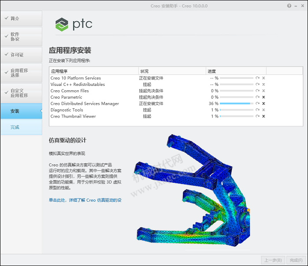Open the 自定义应用程序 step
The height and width of the screenshot is (266, 308).
pyautogui.click(x=22, y=93)
